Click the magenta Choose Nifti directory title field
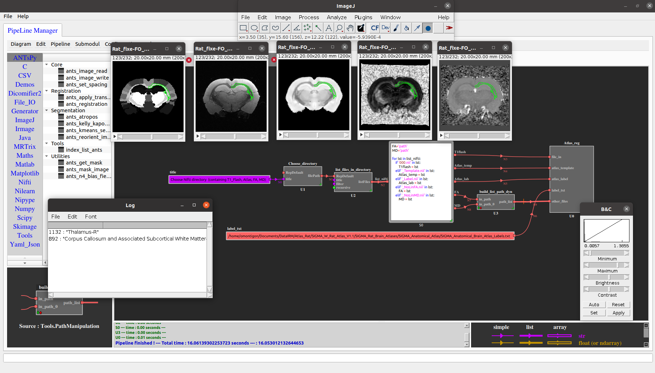This screenshot has height=373, width=655. coord(219,179)
